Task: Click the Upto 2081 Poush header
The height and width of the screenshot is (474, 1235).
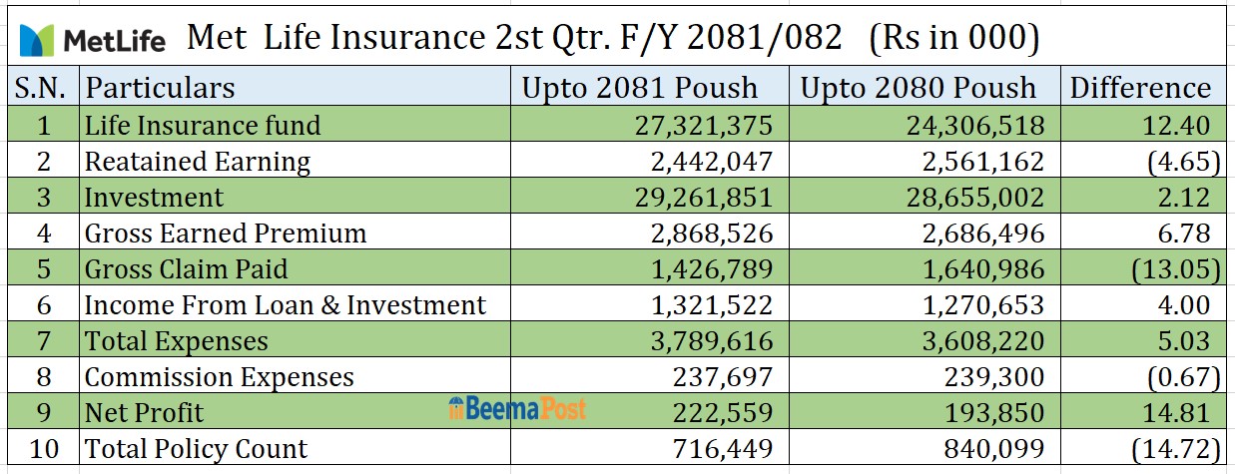Action: pos(639,88)
